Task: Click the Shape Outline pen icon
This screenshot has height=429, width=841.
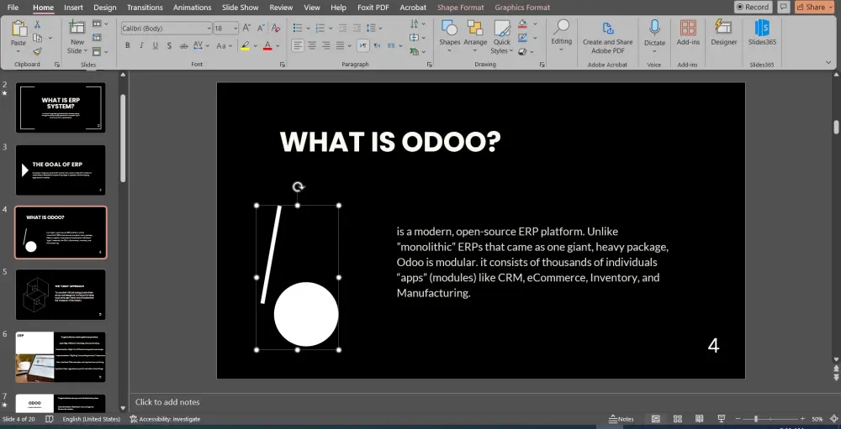Action: [522, 38]
